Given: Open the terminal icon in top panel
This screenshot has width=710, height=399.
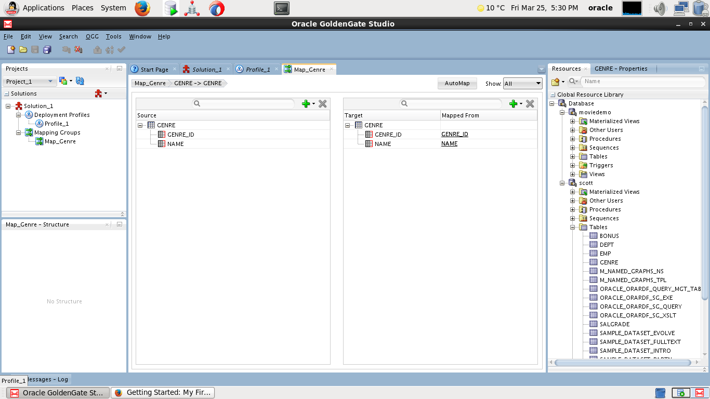Looking at the screenshot, I should click(282, 8).
